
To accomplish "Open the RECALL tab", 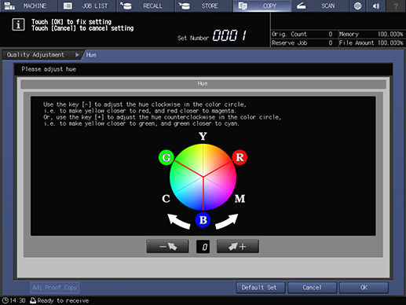I will point(145,6).
